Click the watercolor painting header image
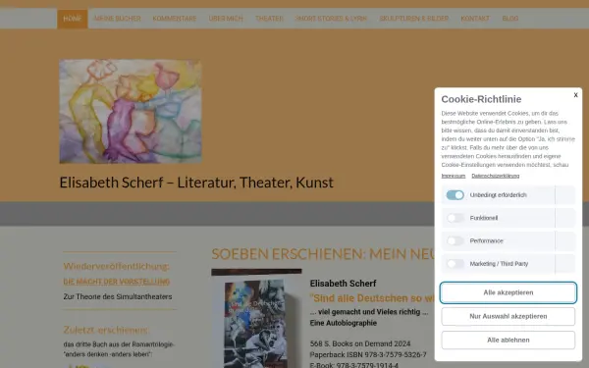Image resolution: width=589 pixels, height=368 pixels. point(131,111)
